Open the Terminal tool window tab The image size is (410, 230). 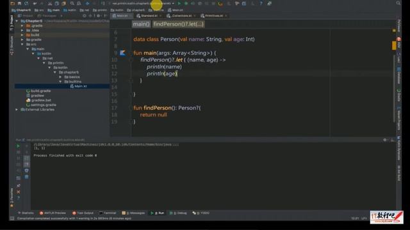[x=108, y=213]
